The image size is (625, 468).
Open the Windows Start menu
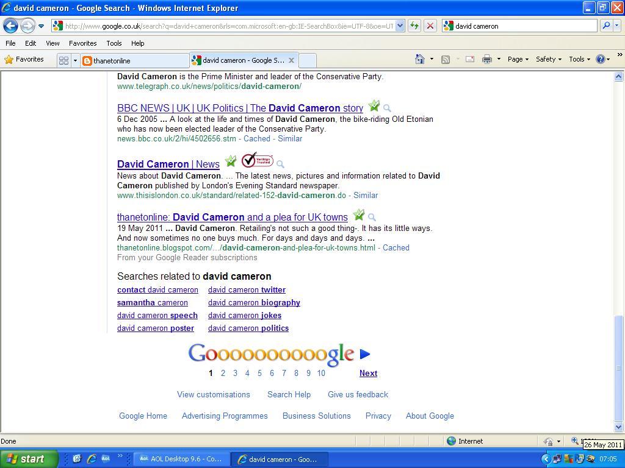coord(29,459)
